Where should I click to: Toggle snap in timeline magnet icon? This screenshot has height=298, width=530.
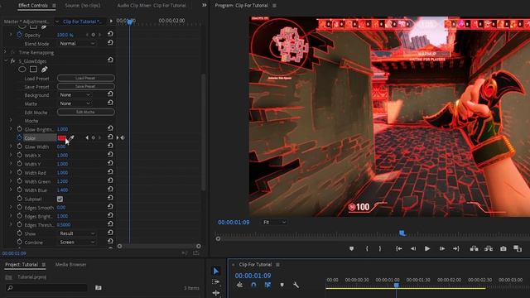pyautogui.click(x=253, y=285)
